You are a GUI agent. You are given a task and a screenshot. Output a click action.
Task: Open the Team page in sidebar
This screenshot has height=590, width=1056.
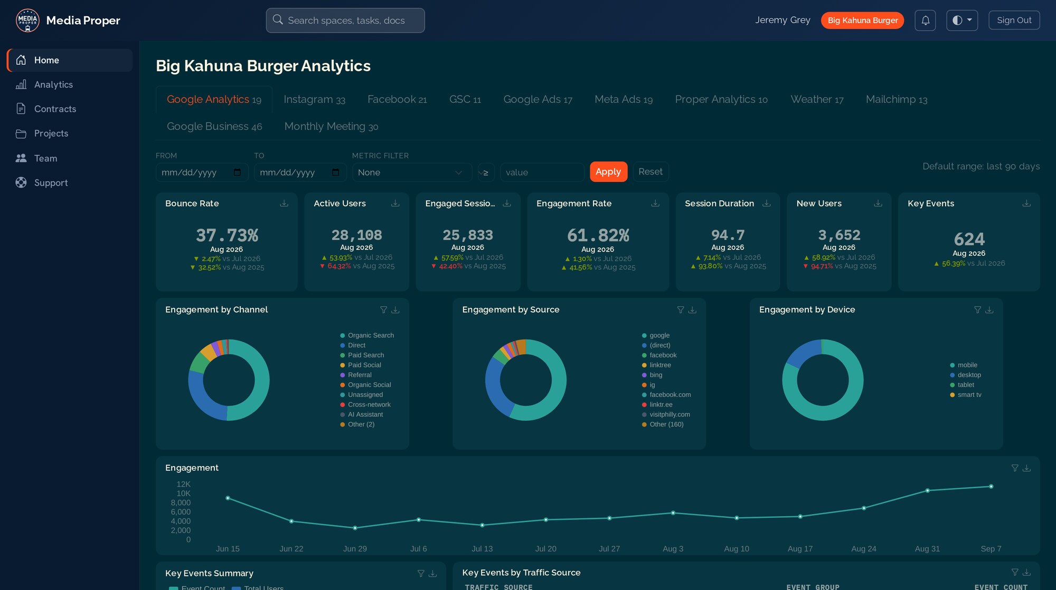(70, 158)
